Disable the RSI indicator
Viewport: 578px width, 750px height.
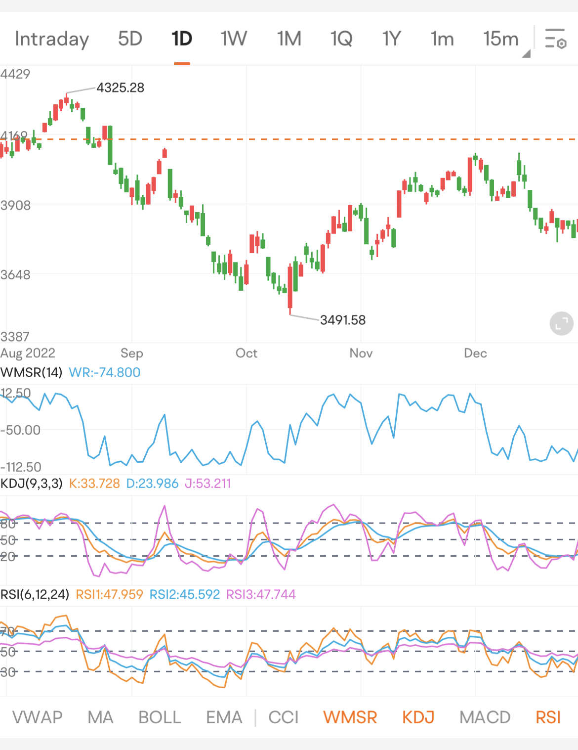pos(548,717)
